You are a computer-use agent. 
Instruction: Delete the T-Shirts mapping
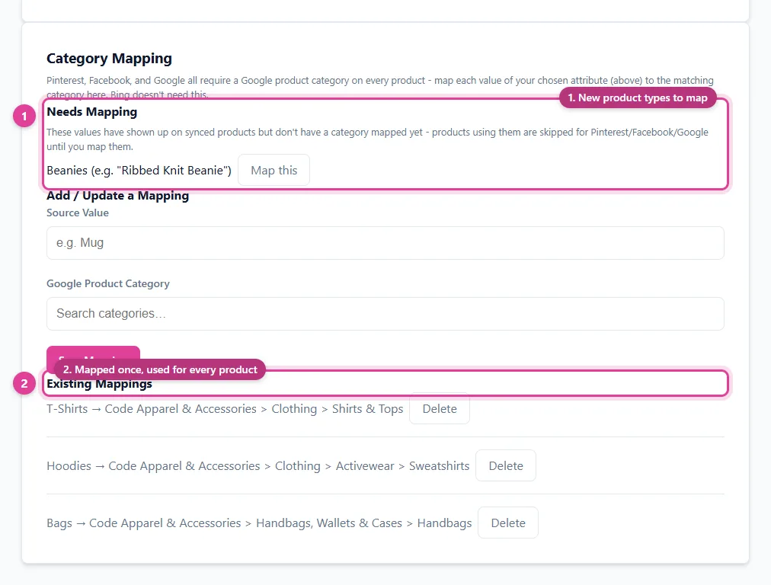440,408
